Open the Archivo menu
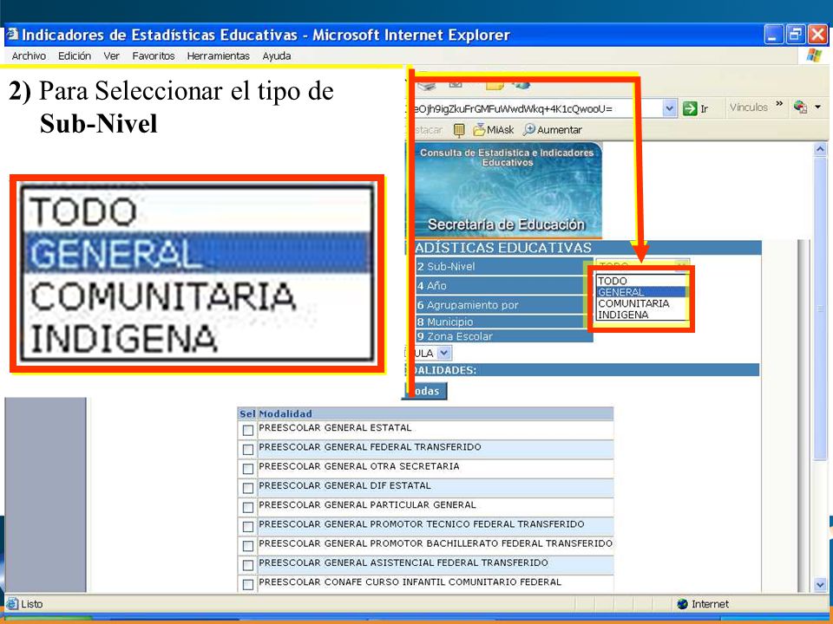The width and height of the screenshot is (833, 624). [x=29, y=55]
